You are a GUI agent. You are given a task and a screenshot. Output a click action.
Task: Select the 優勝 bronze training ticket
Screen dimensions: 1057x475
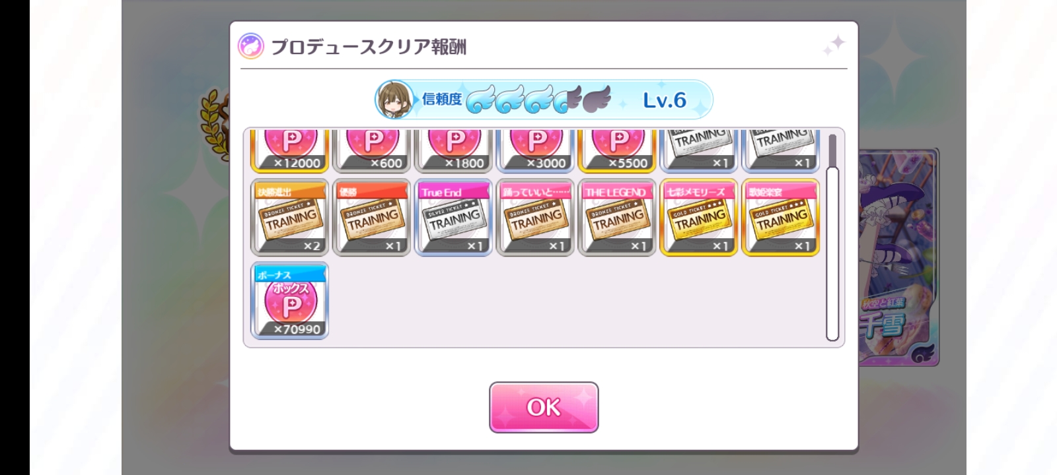(372, 217)
